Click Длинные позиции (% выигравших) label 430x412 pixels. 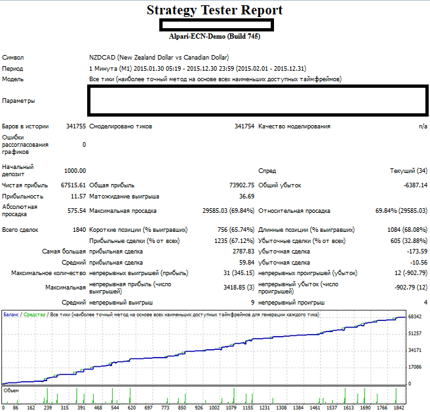point(306,230)
